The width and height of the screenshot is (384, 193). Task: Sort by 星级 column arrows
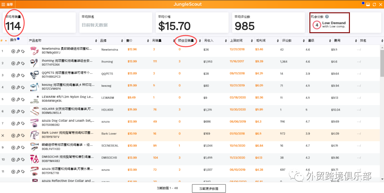(x=330, y=41)
